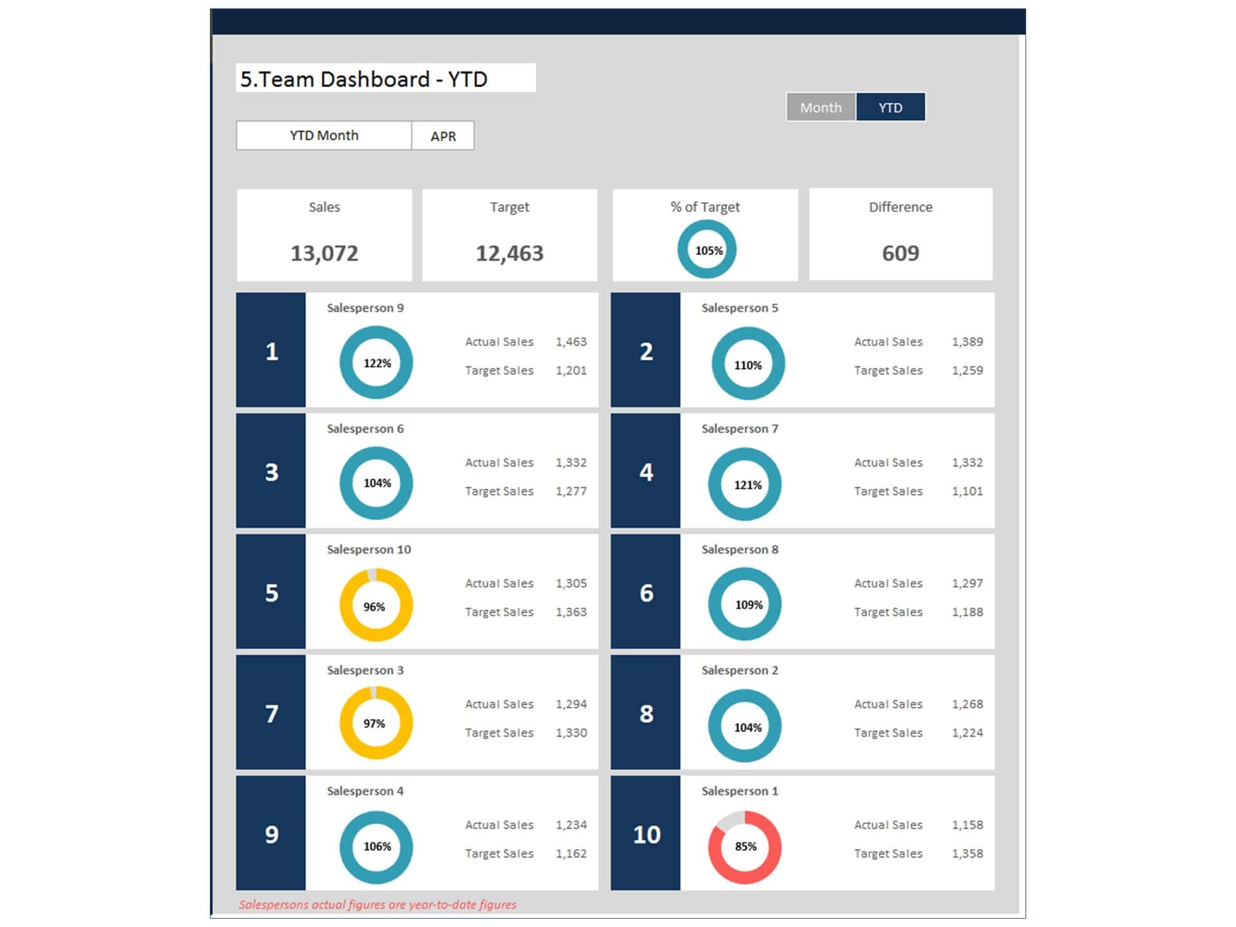Select Salesperson 3's actual sales 1,294

(571, 704)
